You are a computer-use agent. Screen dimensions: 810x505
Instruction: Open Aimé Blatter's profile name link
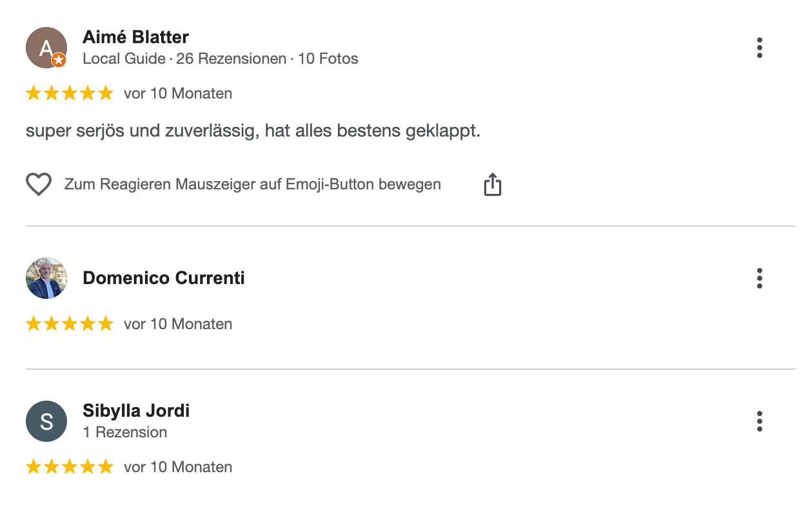pos(136,37)
